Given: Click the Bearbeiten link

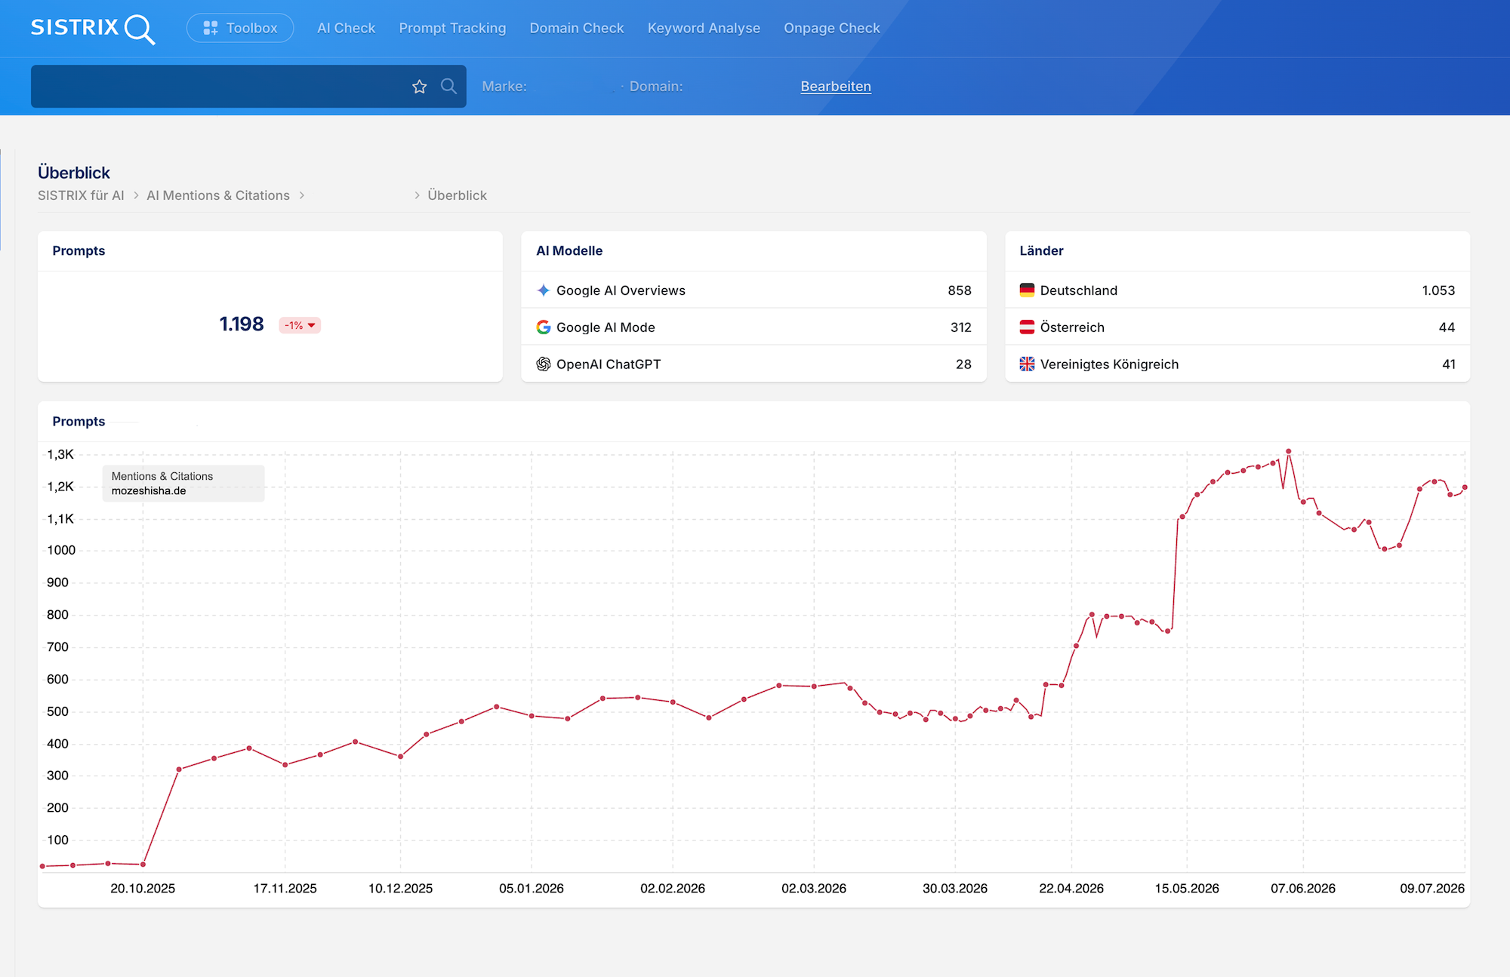Looking at the screenshot, I should [x=836, y=87].
